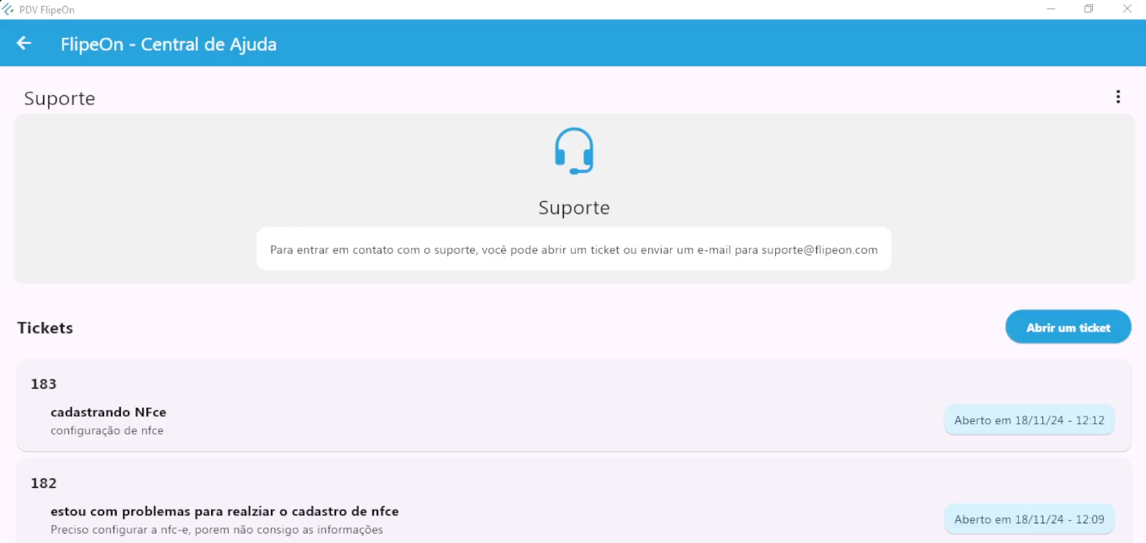The height and width of the screenshot is (543, 1146).
Task: Click 'configuração de nfce' ticket description
Action: 107,431
